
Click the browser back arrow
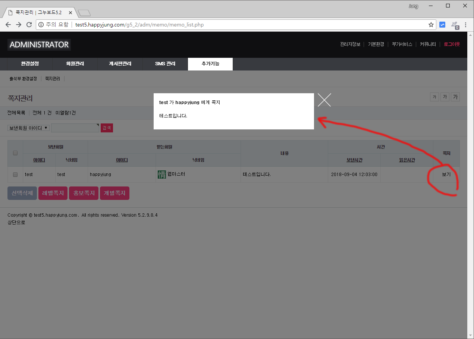click(8, 25)
